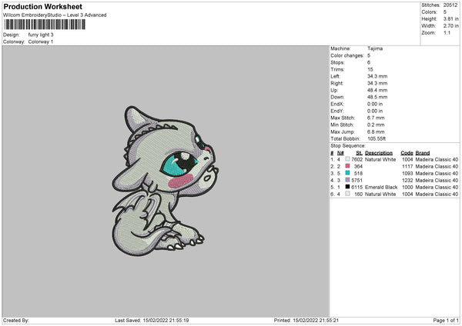Click 'Natural White' description in row 1
Screen dimensions: 462x326
(380, 159)
